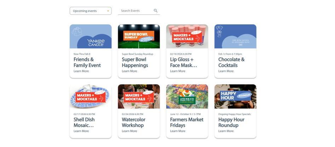Click the Friends & Family Event title

(87, 62)
